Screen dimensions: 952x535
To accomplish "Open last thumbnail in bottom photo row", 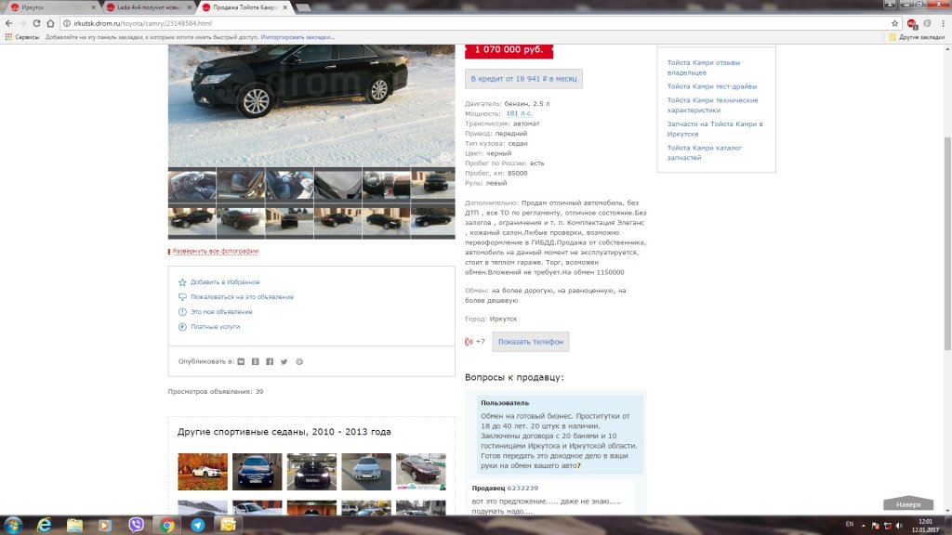I will 433,221.
